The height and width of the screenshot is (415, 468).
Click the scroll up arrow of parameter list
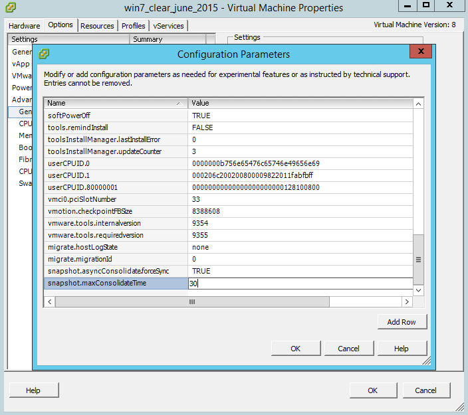[418, 104]
